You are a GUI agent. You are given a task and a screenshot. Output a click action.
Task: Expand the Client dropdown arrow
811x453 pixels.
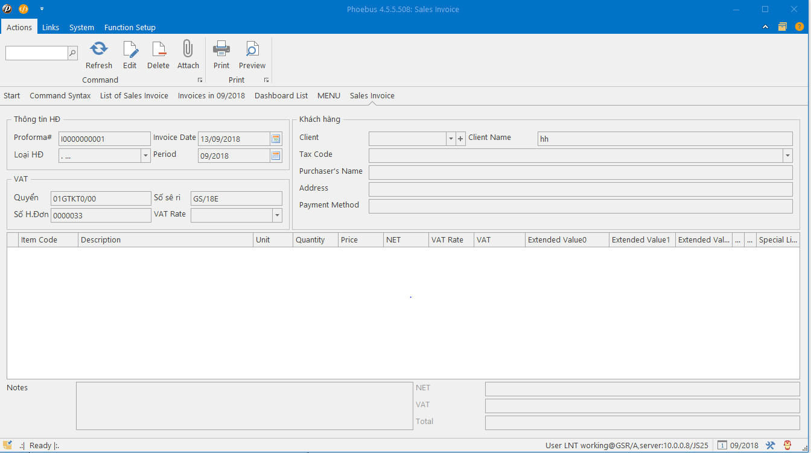click(x=451, y=139)
